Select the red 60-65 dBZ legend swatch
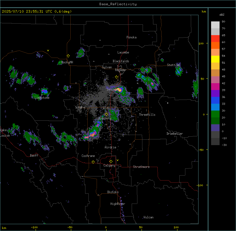 click(215, 39)
